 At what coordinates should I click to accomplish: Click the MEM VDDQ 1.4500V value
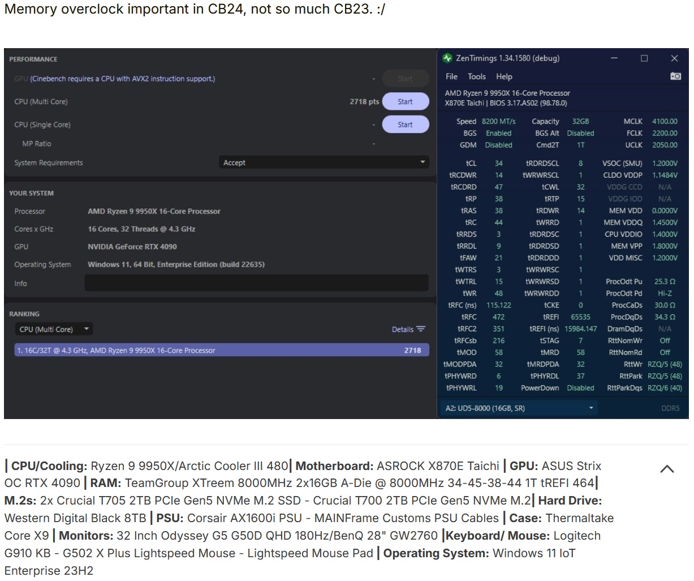coord(665,223)
